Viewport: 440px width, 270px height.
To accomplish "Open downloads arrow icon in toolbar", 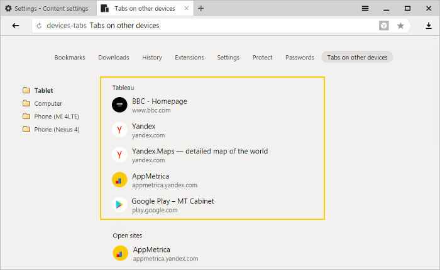I will click(x=429, y=26).
